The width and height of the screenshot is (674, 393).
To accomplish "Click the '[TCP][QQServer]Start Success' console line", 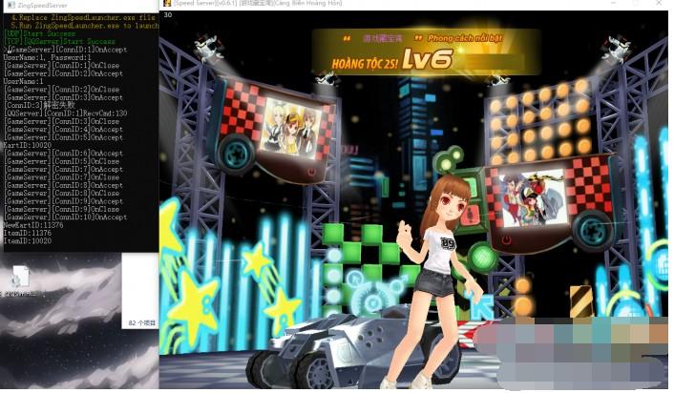I will [x=59, y=42].
